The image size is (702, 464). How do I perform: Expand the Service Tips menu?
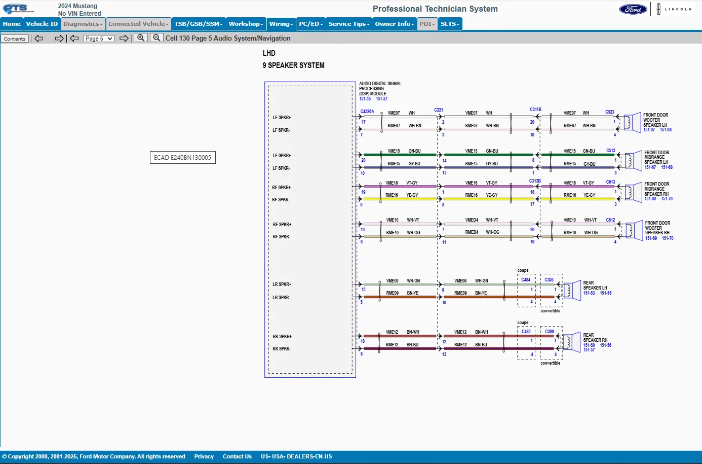[349, 24]
